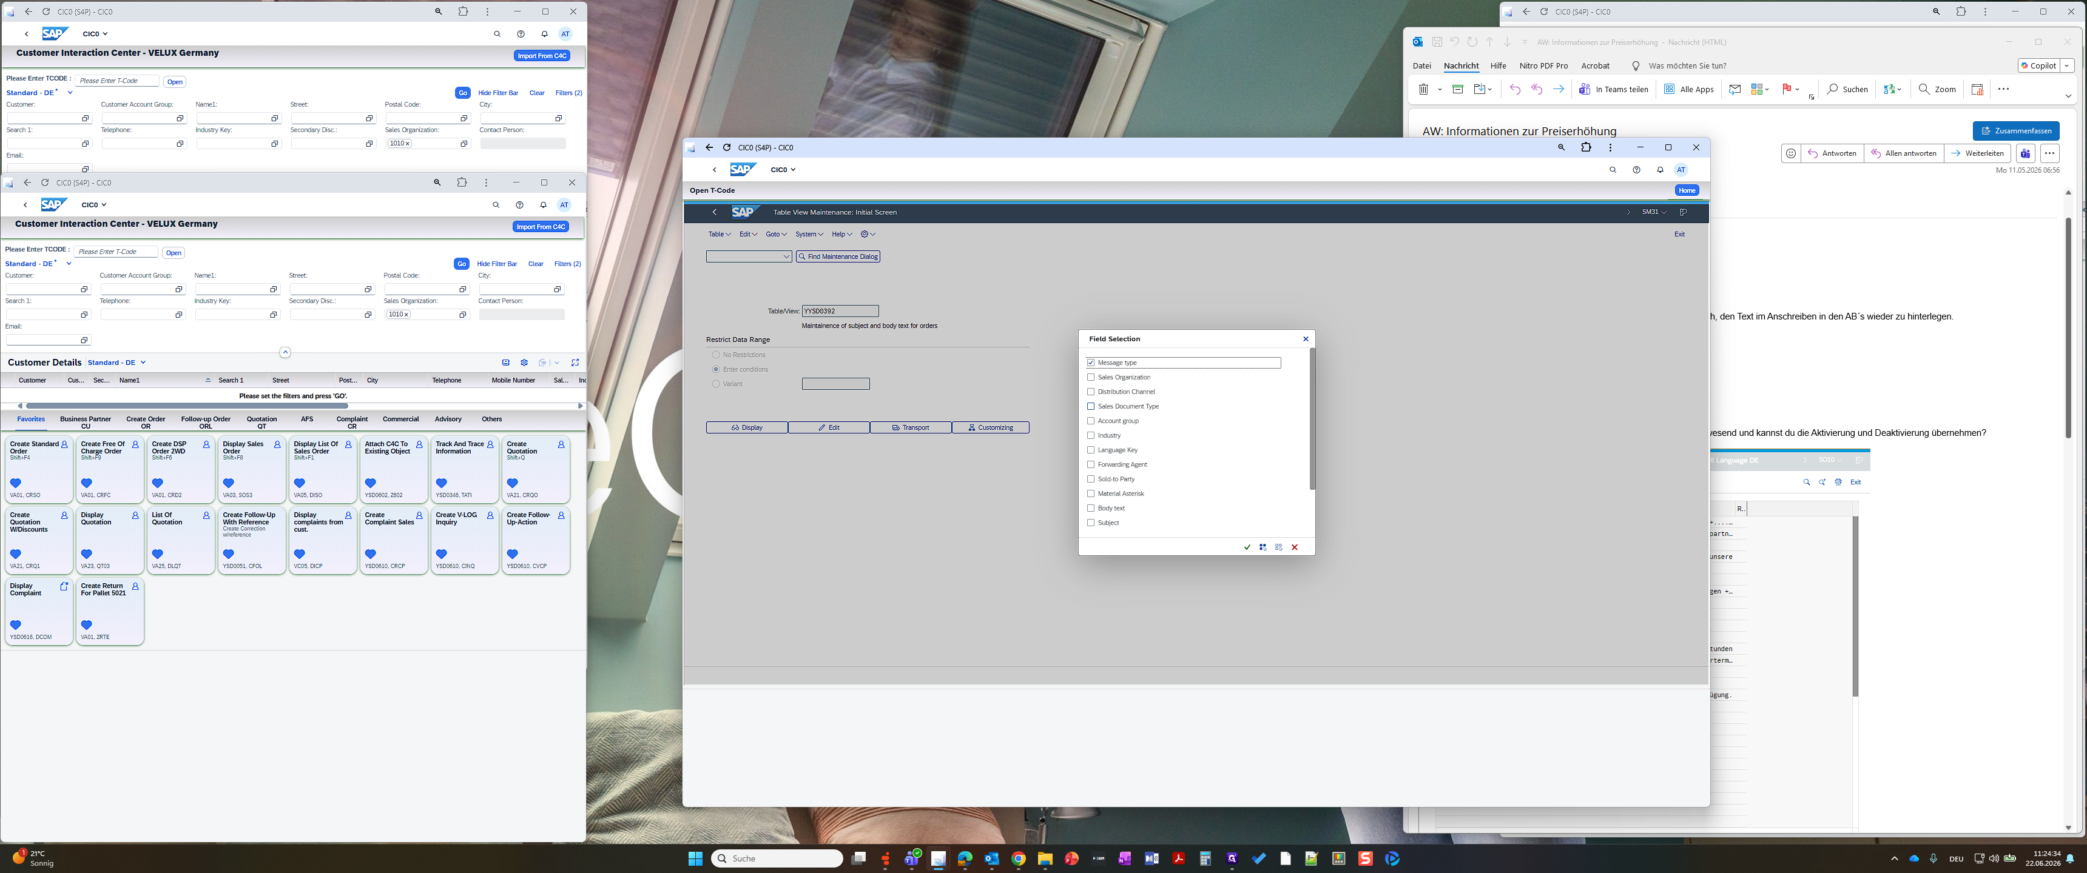This screenshot has width=2087, height=873.
Task: Expand the Outlook ribbon with the chevron
Action: pyautogui.click(x=2068, y=96)
